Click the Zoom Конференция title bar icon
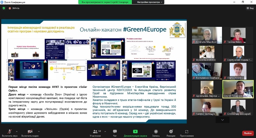256x138 pixels. (x=2, y=2)
